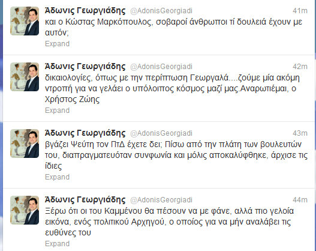
Task: Open the 41m timestamp link
Action: pos(300,10)
